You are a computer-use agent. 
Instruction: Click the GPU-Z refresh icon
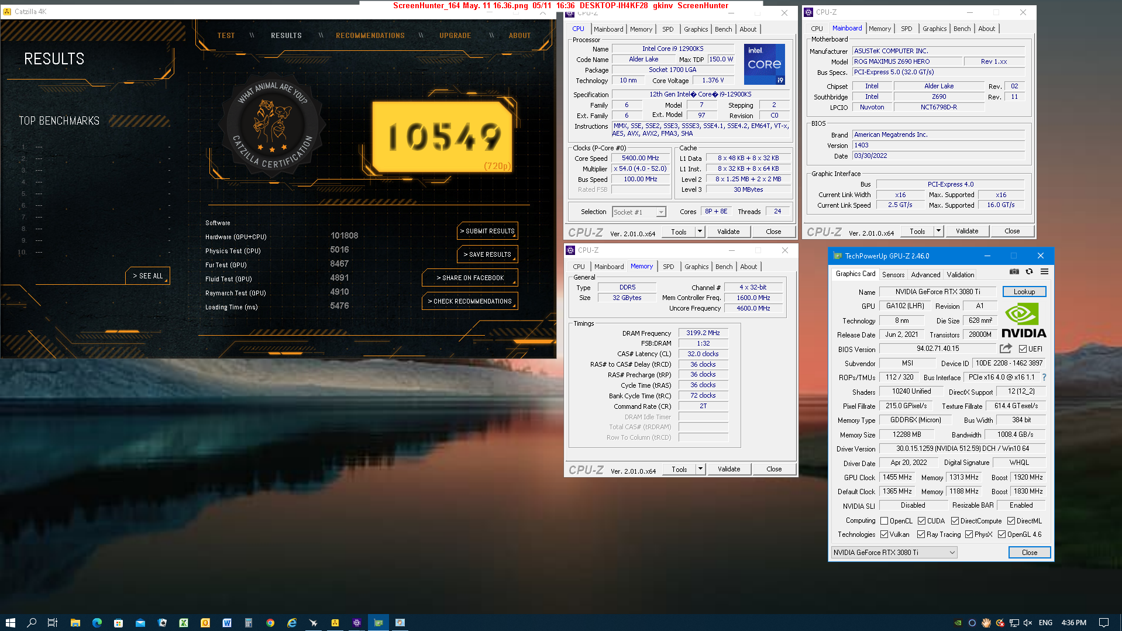pyautogui.click(x=1029, y=272)
